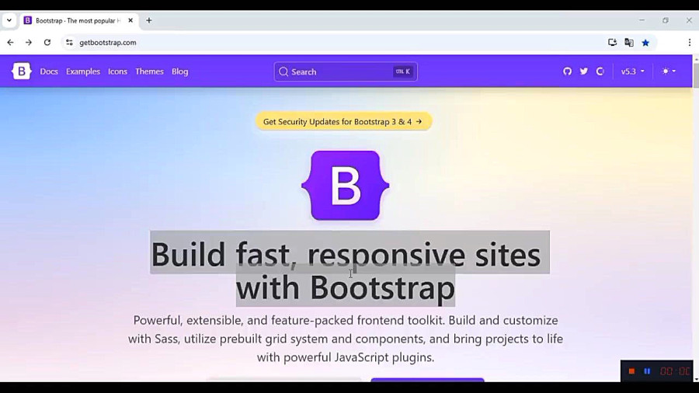The image size is (699, 393).
Task: Open the Open Collective icon link
Action: pos(600,71)
